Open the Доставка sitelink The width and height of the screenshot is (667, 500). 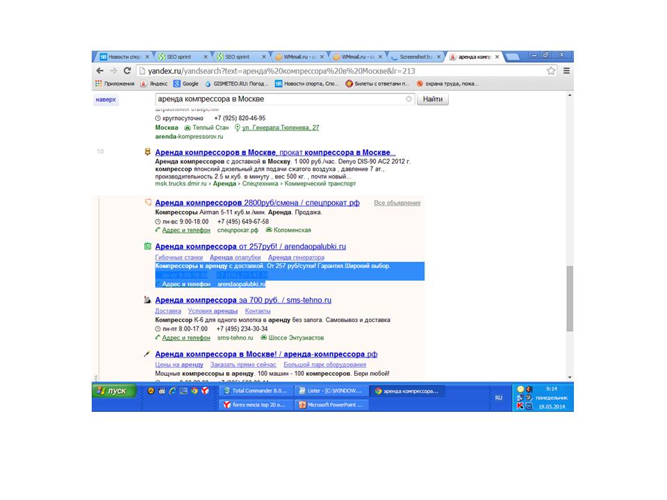(168, 311)
